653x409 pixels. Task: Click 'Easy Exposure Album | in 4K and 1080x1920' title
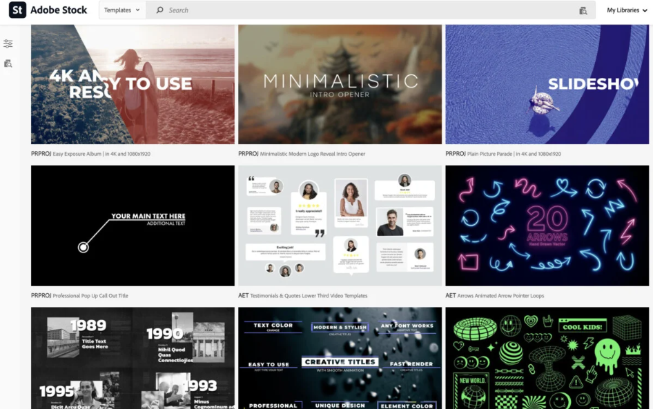[x=101, y=154]
